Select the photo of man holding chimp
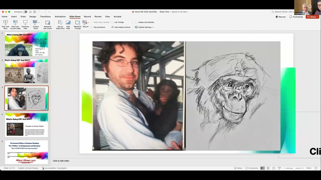 [139, 96]
